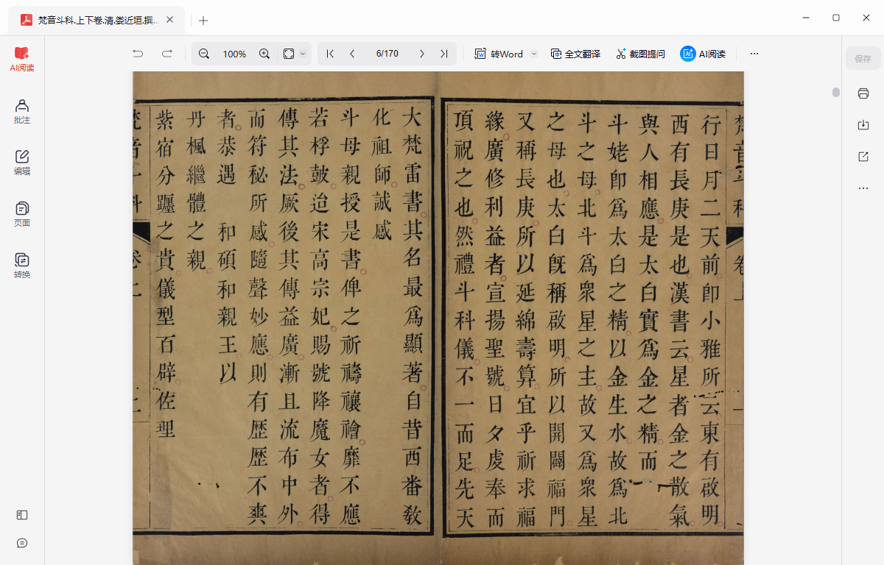884x565 pixels.
Task: Go to the next page
Action: tap(421, 54)
